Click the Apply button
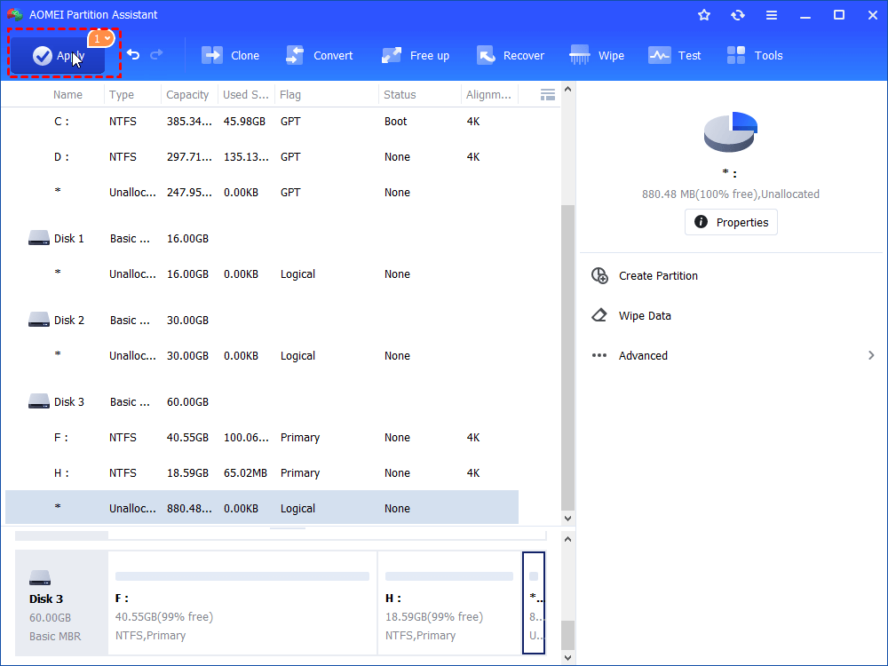This screenshot has width=888, height=666. coord(58,55)
